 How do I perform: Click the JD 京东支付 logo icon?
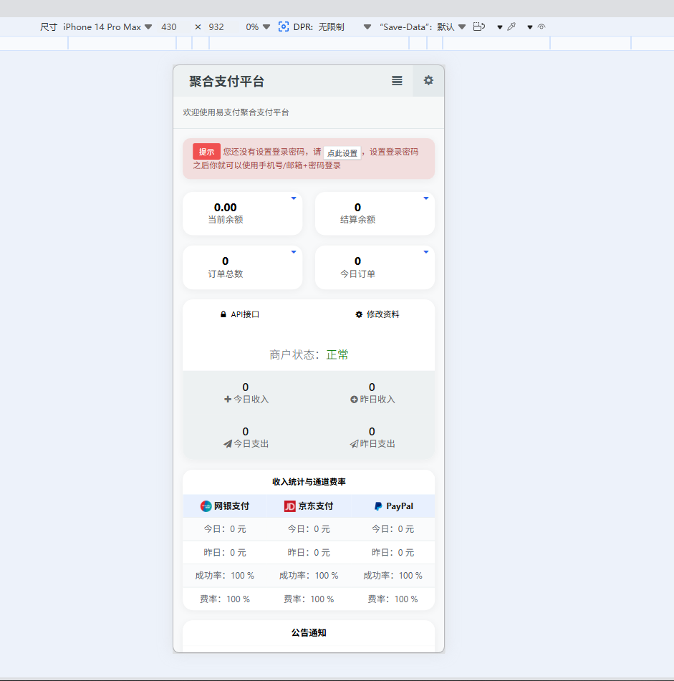[289, 506]
